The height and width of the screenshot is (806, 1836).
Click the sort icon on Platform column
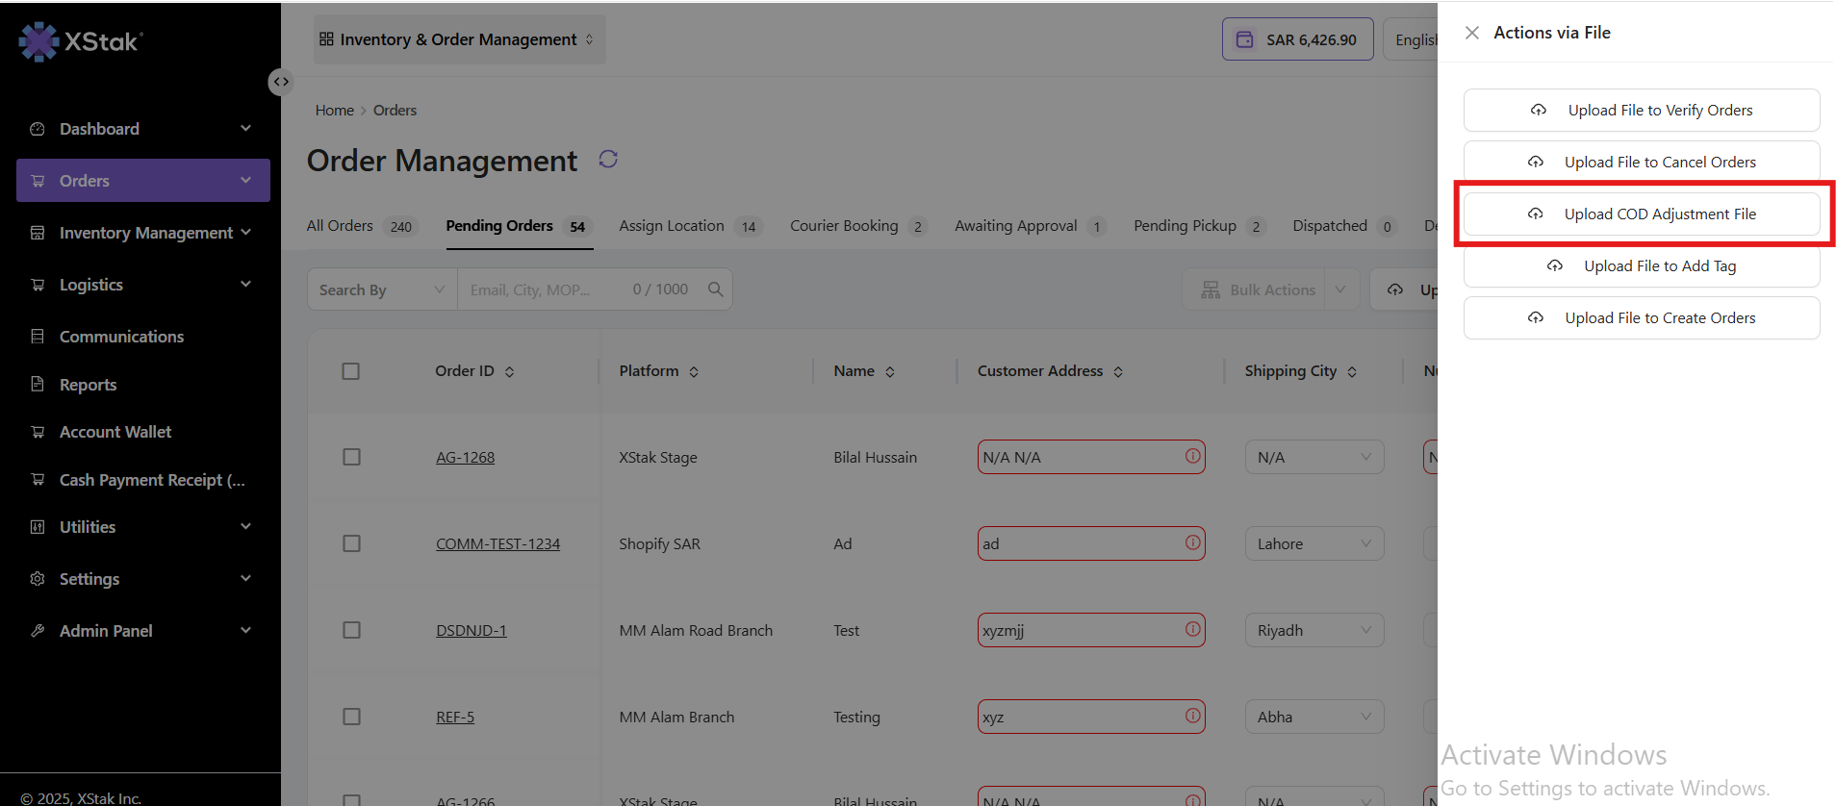click(694, 372)
